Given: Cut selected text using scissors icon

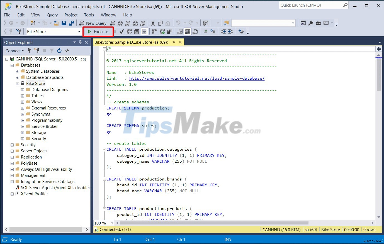Looking at the screenshot, I should coord(153,23).
